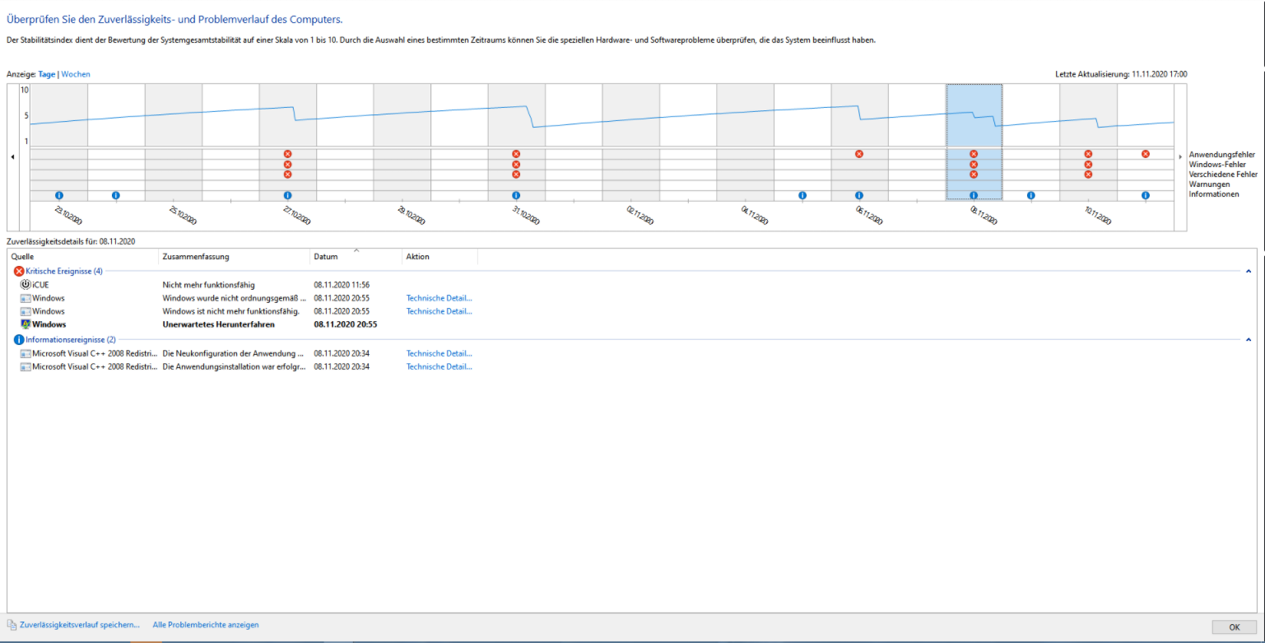Select the Verschiedene Fehler icon on 08.11.2020
Viewport: 1265px width, 643px height.
click(974, 175)
